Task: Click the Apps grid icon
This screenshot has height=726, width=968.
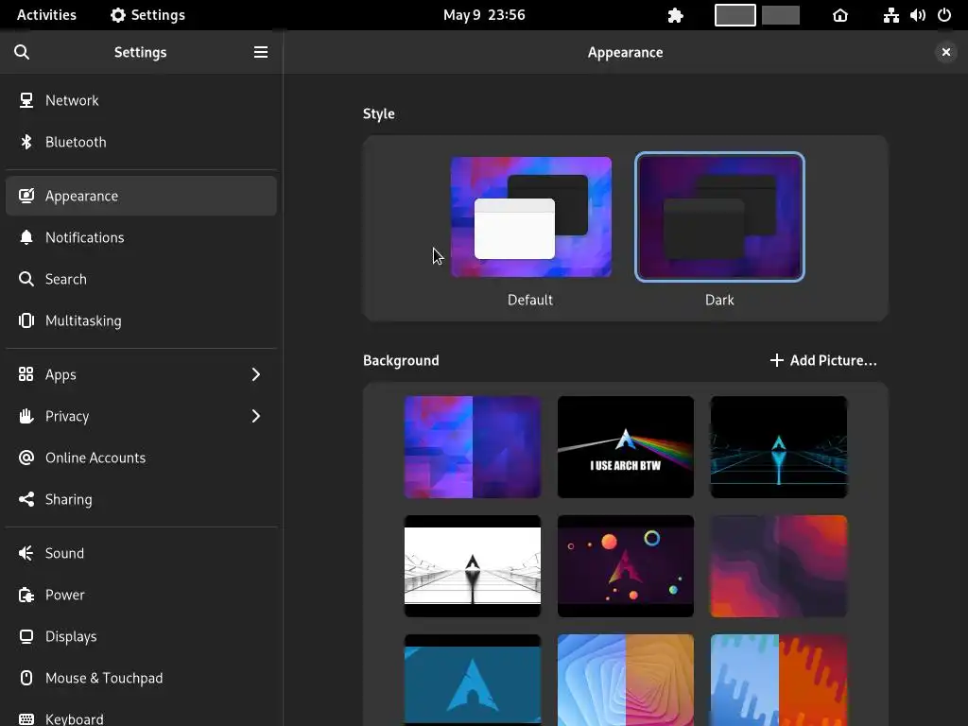Action: (x=26, y=374)
